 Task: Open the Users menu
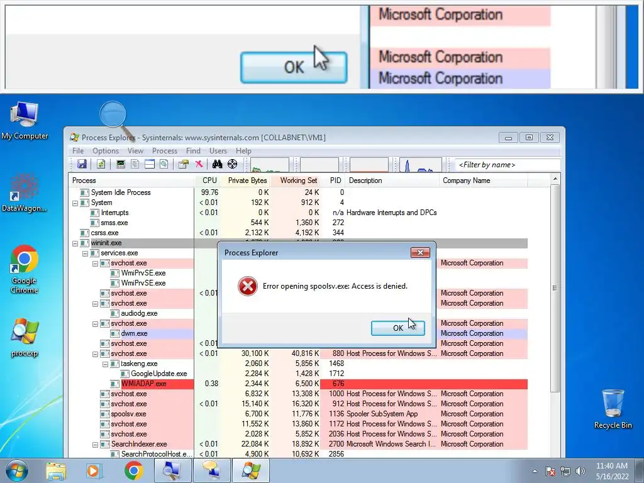[218, 151]
